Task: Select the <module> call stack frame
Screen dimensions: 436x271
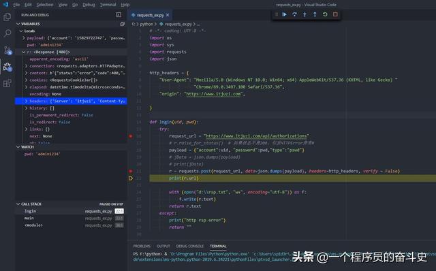Action: coord(71,225)
